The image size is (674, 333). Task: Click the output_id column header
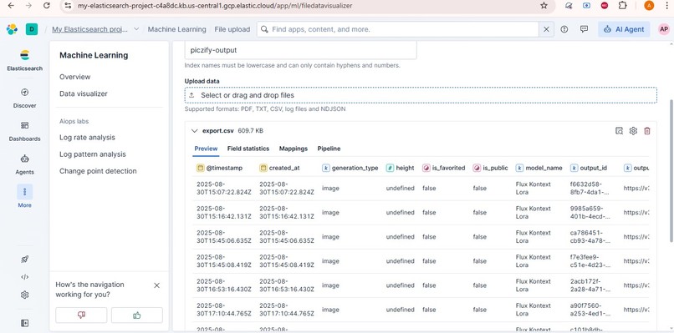pyautogui.click(x=589, y=168)
